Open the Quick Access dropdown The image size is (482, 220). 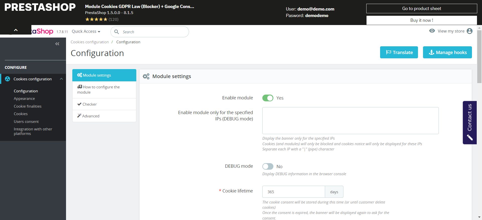tap(86, 31)
